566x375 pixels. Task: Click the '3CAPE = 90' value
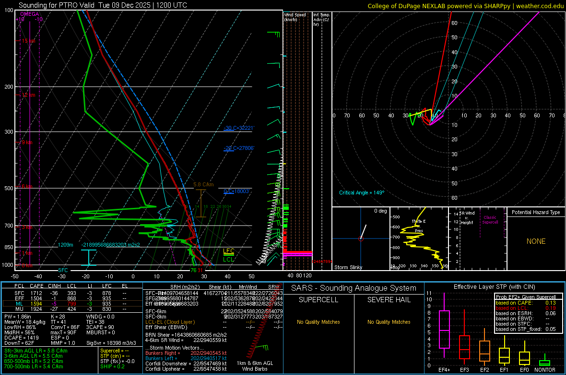click(100, 328)
